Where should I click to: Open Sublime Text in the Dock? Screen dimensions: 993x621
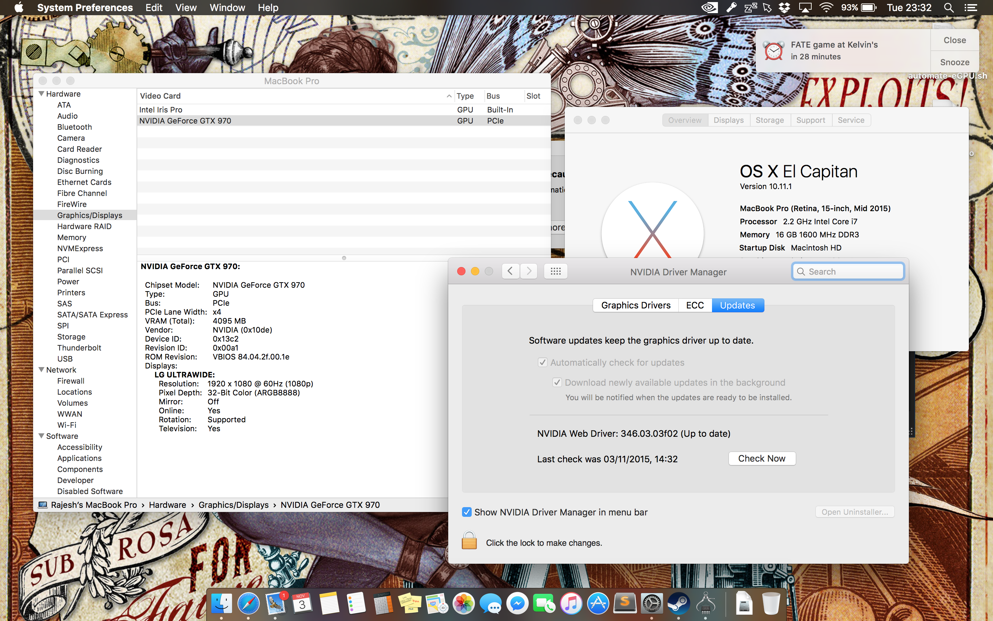(624, 604)
